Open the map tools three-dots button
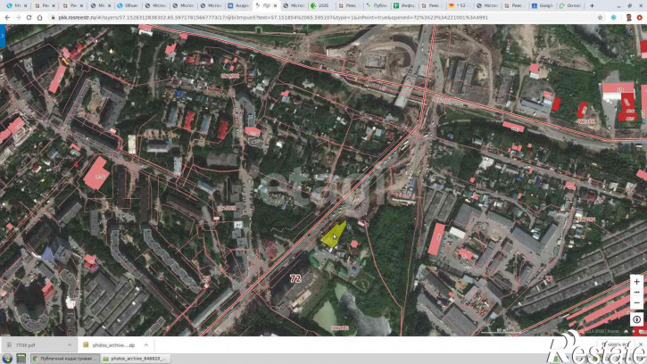 (636, 293)
